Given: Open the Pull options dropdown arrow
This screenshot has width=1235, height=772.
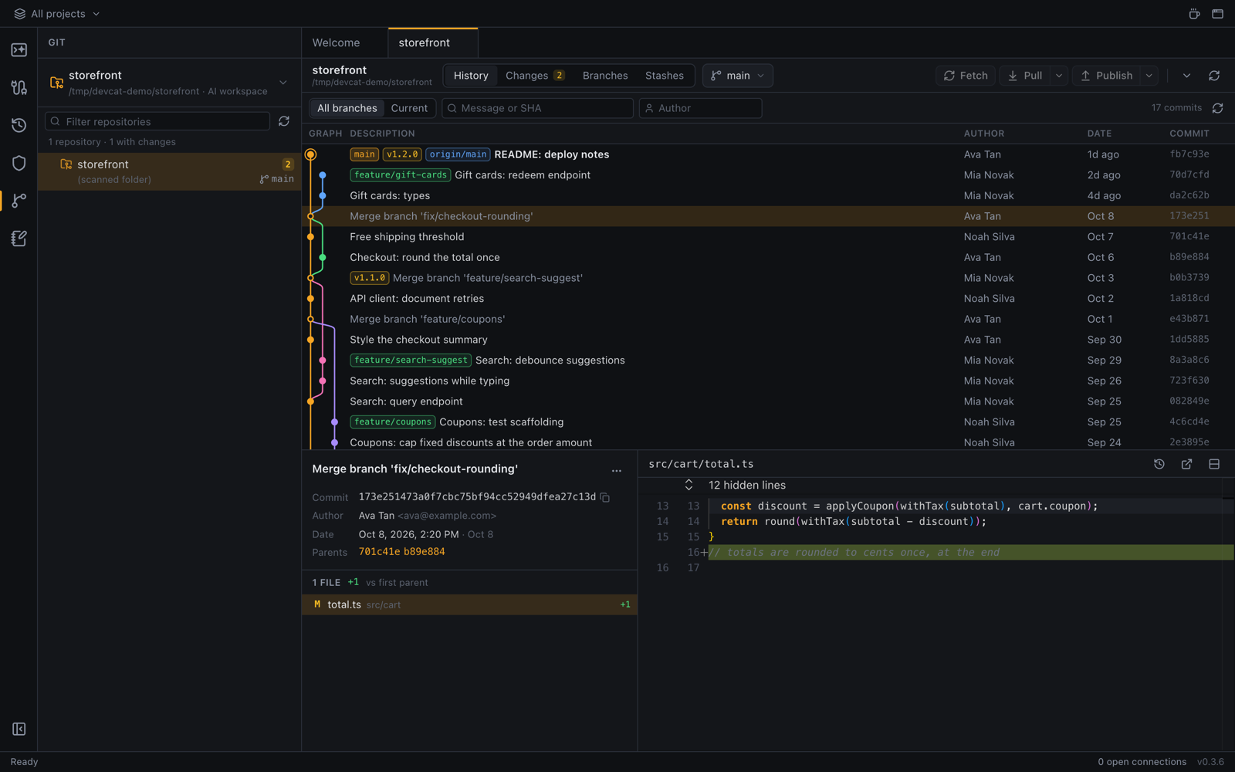Looking at the screenshot, I should pyautogui.click(x=1059, y=76).
